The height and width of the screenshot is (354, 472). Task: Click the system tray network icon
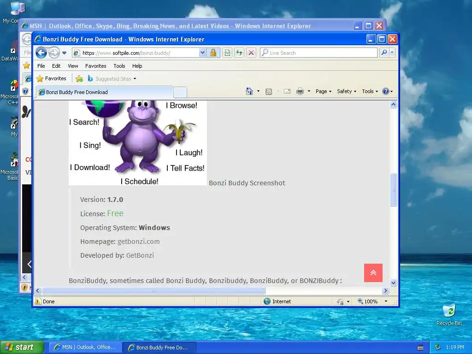click(438, 347)
